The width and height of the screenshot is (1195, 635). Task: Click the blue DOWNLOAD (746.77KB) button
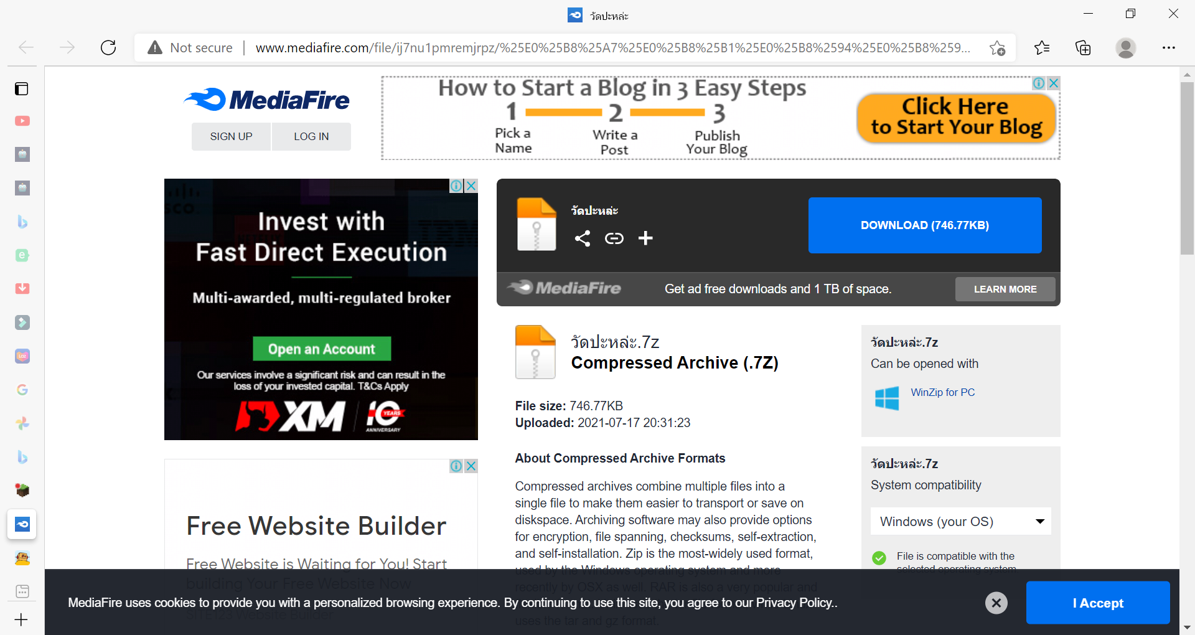pos(925,225)
